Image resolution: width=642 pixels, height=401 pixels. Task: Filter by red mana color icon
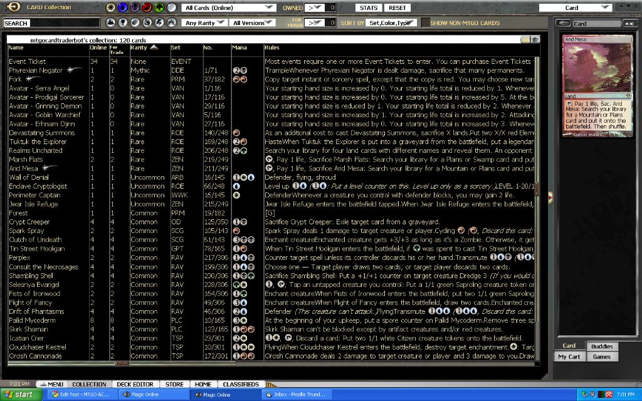click(x=147, y=8)
